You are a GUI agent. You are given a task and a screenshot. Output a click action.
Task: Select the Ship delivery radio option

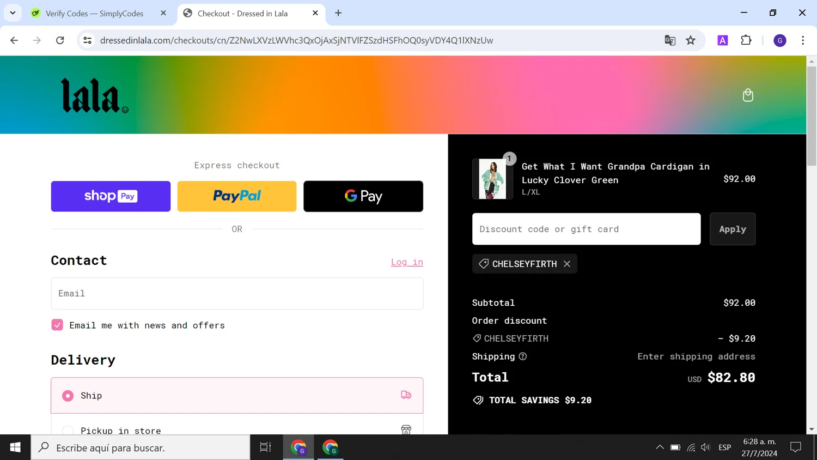pos(68,396)
